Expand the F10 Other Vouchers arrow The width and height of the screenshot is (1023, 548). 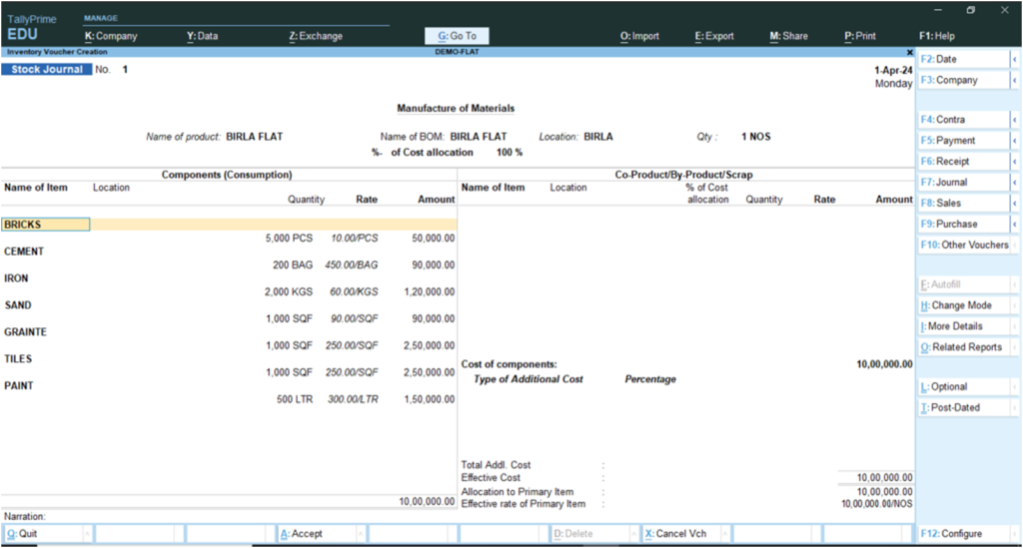[1015, 245]
